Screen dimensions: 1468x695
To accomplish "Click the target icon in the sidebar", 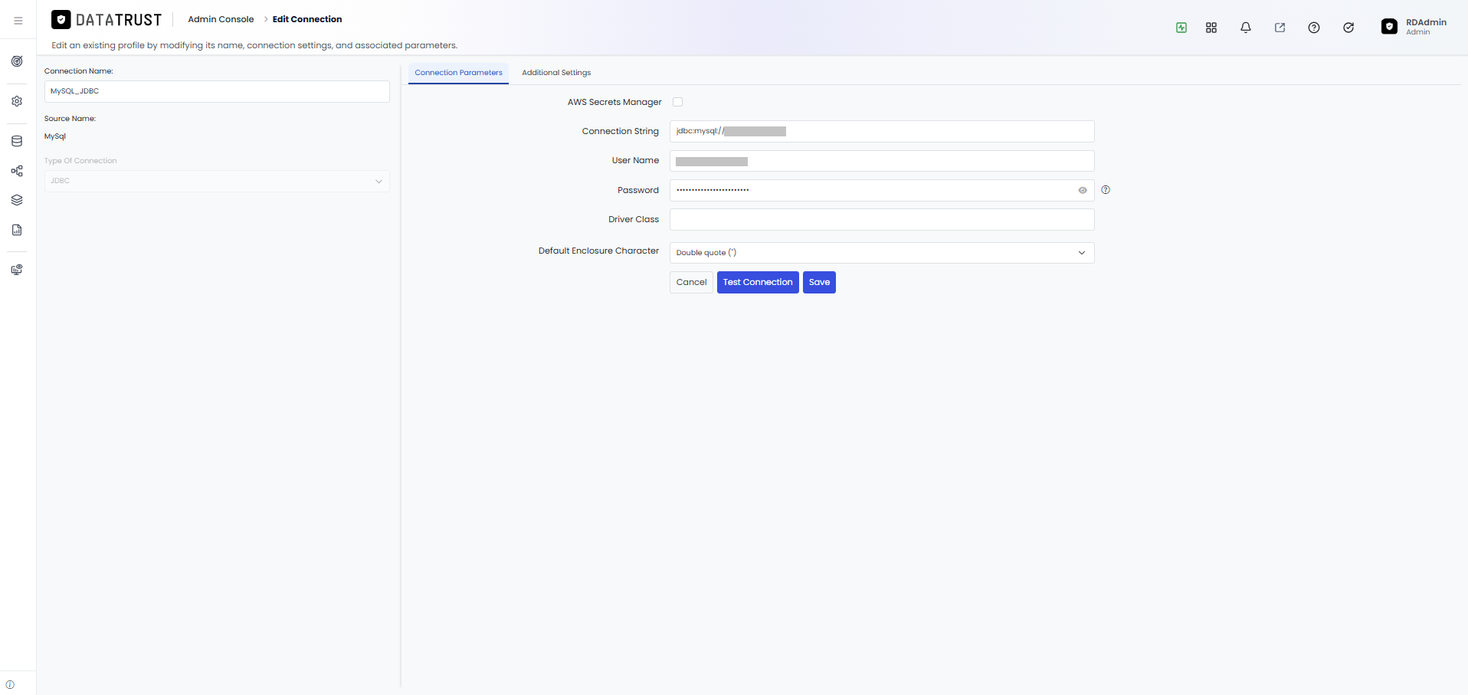I will 17,61.
